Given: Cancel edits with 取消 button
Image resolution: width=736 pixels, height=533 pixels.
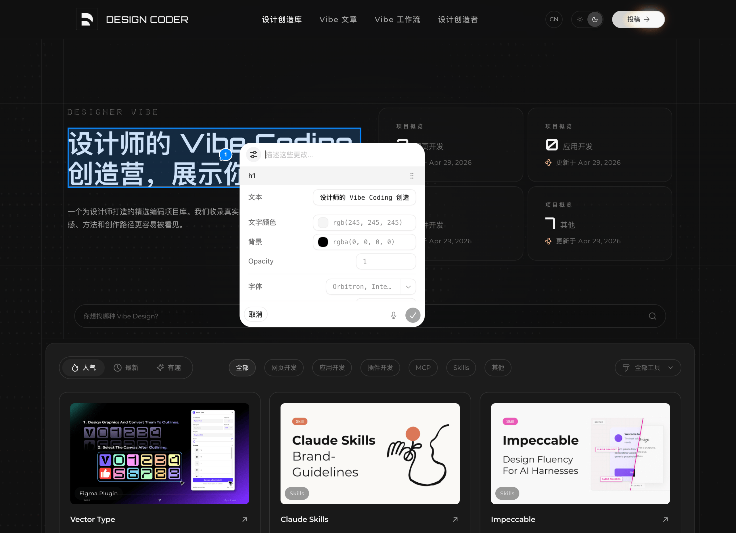Looking at the screenshot, I should pos(256,314).
